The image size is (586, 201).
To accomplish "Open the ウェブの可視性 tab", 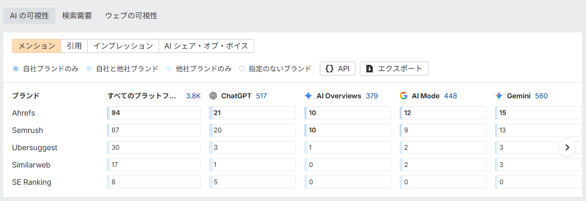I will [131, 16].
